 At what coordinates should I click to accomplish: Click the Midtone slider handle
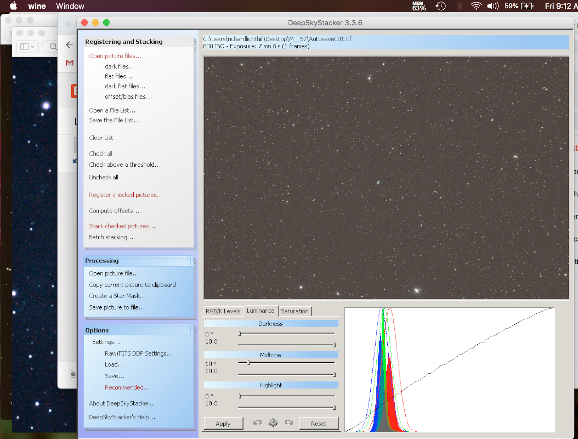249,362
